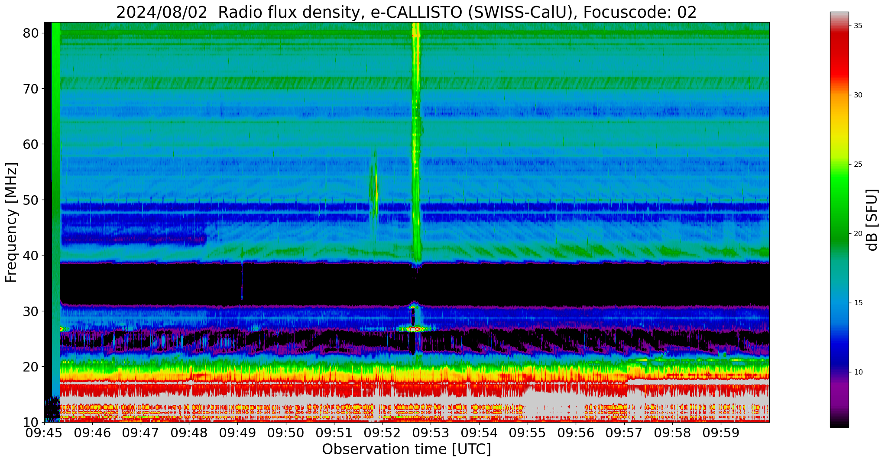
Task: Click the colorbar tick label 20
Action: [858, 234]
